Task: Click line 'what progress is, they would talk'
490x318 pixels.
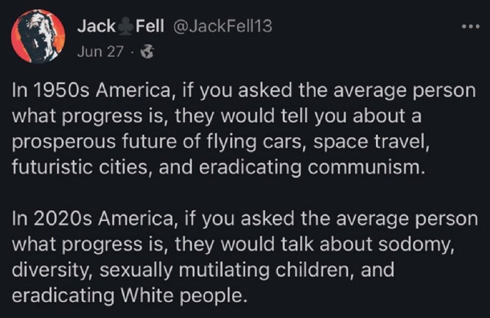Action: tap(233, 245)
